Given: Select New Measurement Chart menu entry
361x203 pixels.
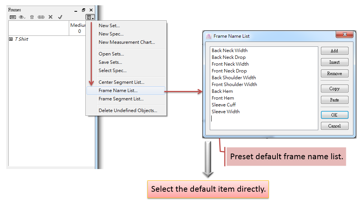Looking at the screenshot, I should tap(127, 42).
